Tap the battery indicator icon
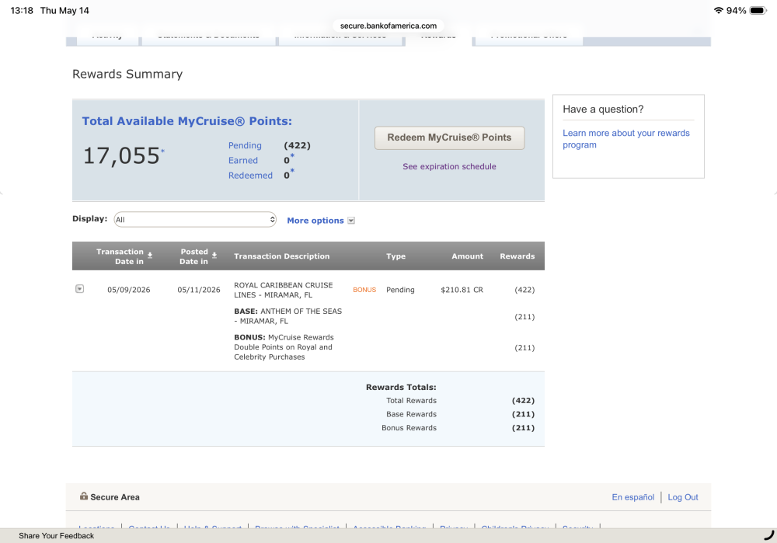This screenshot has width=777, height=543. pos(758,10)
